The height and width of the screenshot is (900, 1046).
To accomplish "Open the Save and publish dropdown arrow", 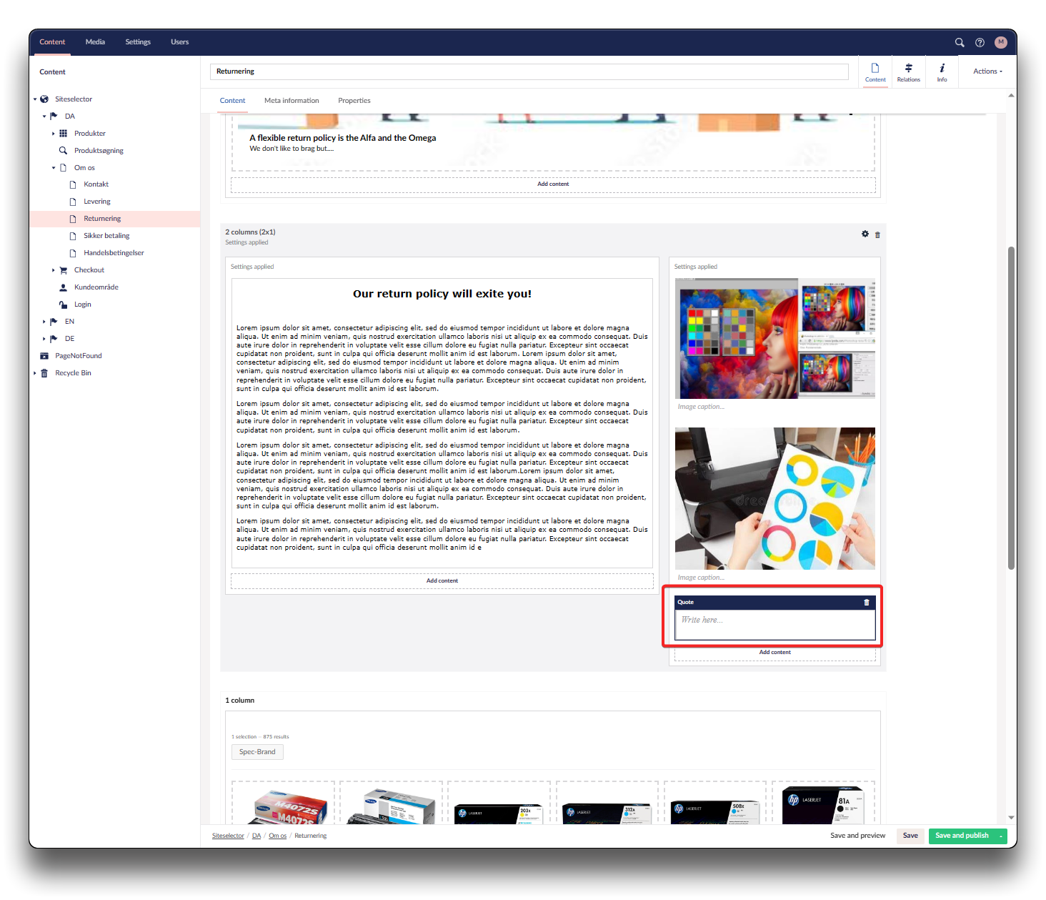I will [1001, 836].
